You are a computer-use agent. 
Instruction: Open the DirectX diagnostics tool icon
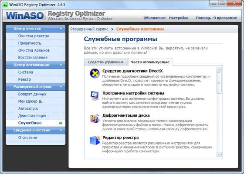coord(95,73)
